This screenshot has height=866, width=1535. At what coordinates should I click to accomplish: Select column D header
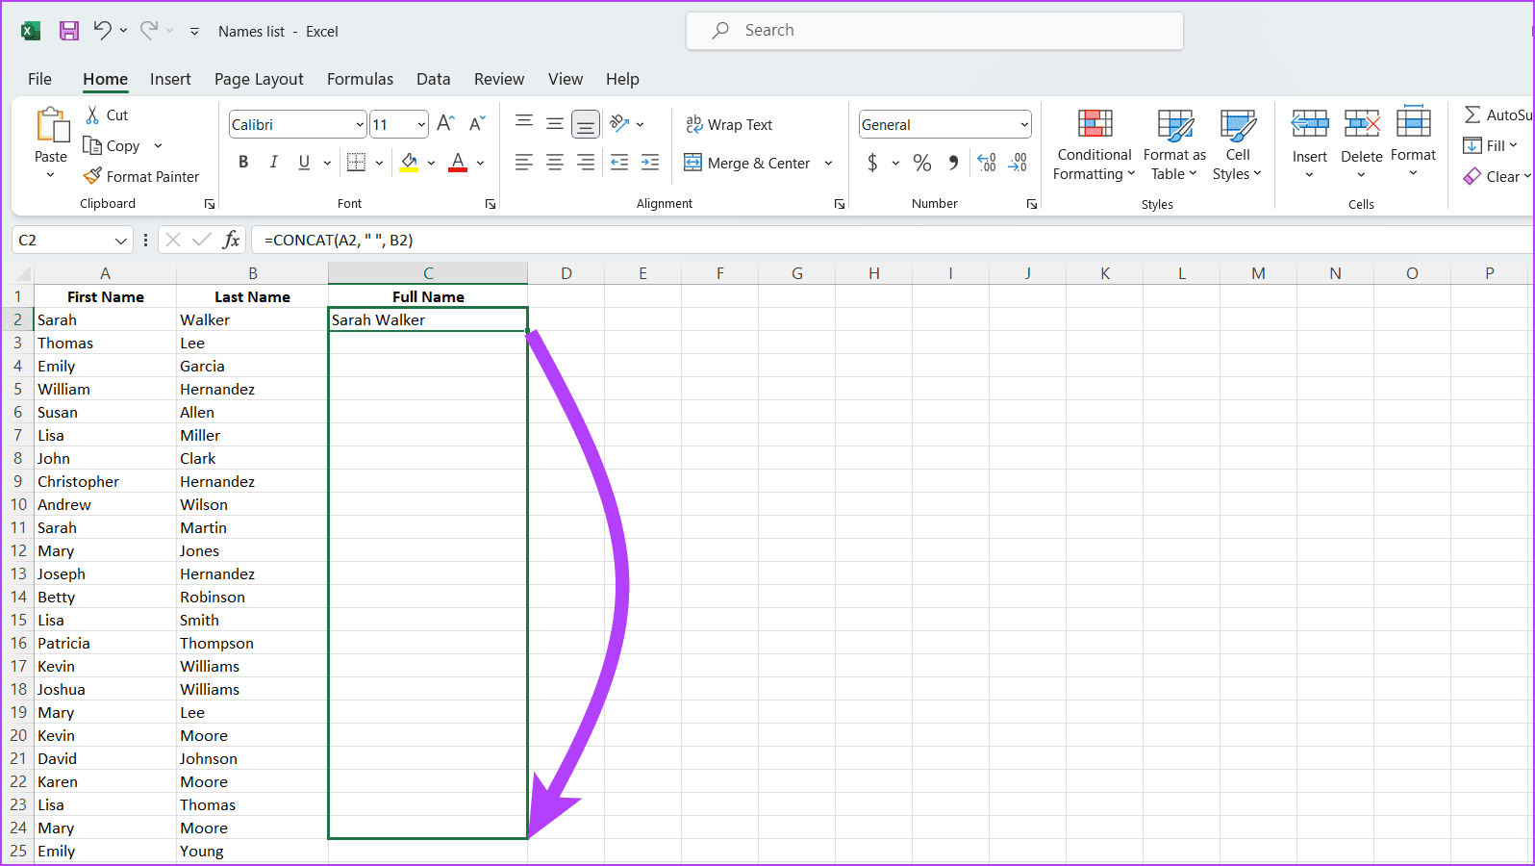tap(566, 273)
